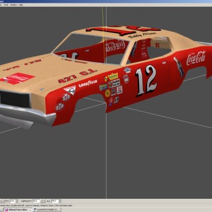
Task: Open the Help menu
Action: (21, 5)
